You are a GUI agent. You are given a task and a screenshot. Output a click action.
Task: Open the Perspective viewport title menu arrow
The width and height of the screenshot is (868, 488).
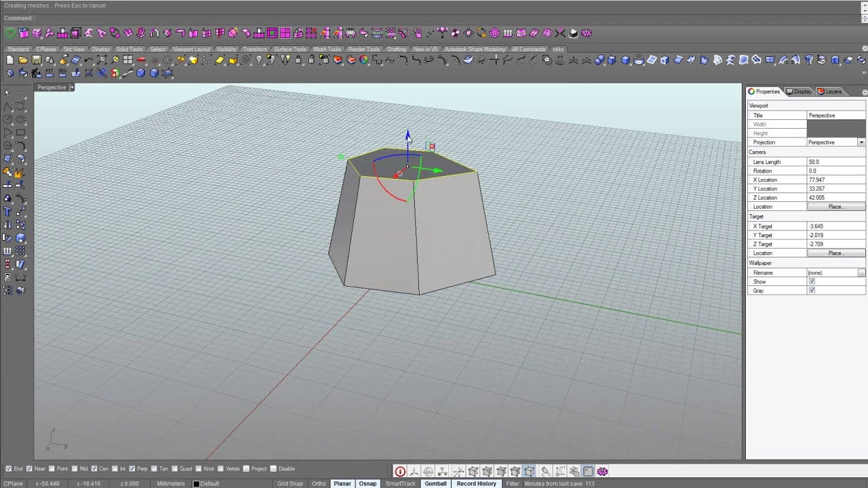pos(72,87)
